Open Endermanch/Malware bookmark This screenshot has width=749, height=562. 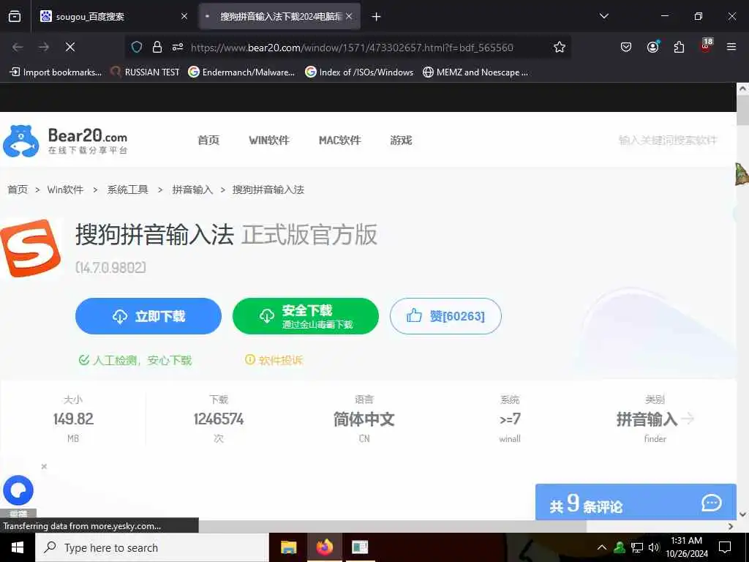[241, 72]
